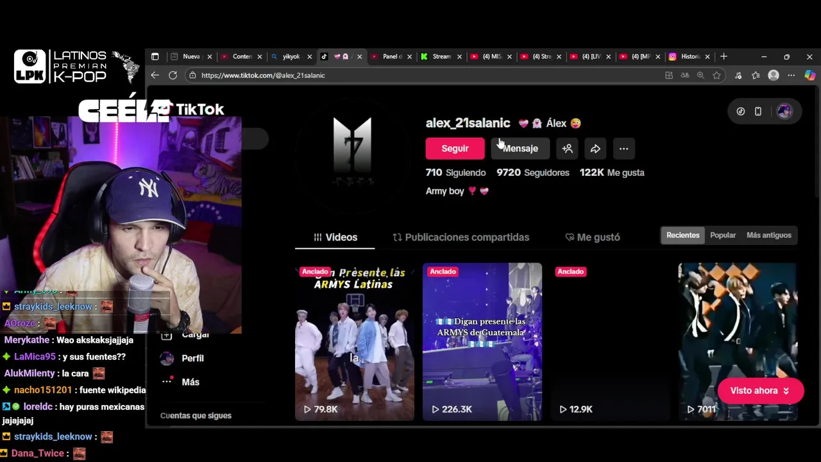Open ARMYS de Guatemala video with 226.3K views
Viewport: 821px width, 462px height.
click(x=482, y=341)
